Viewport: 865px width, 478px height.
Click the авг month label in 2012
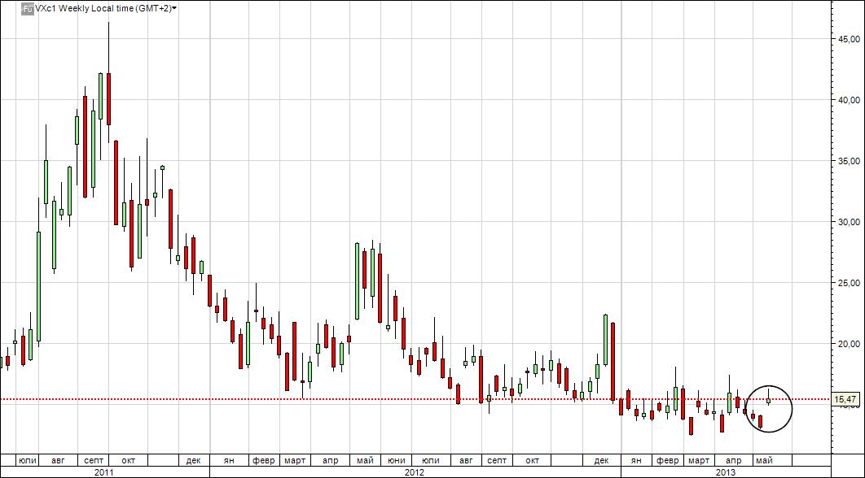(466, 460)
